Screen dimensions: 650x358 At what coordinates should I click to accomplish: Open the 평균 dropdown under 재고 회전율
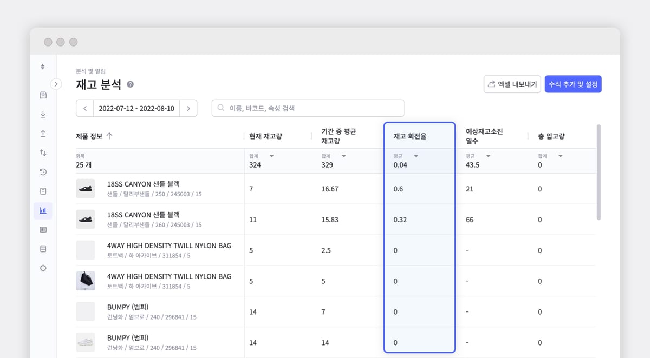[416, 156]
